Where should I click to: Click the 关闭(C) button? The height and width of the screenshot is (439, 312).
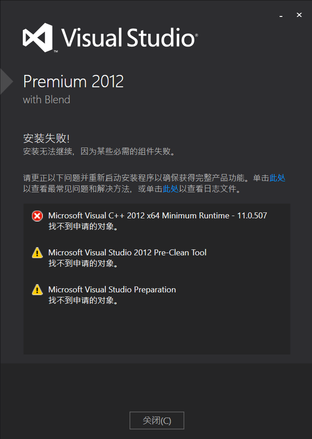[157, 420]
